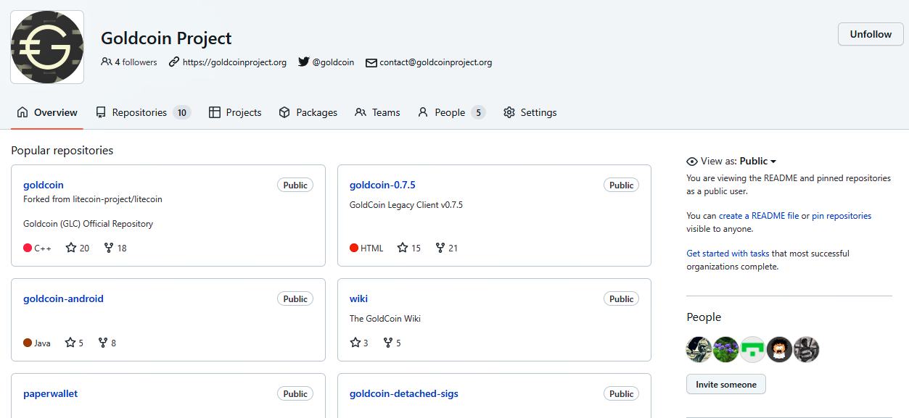Open member avatar with purple flowers
This screenshot has height=418, width=909.
point(726,349)
